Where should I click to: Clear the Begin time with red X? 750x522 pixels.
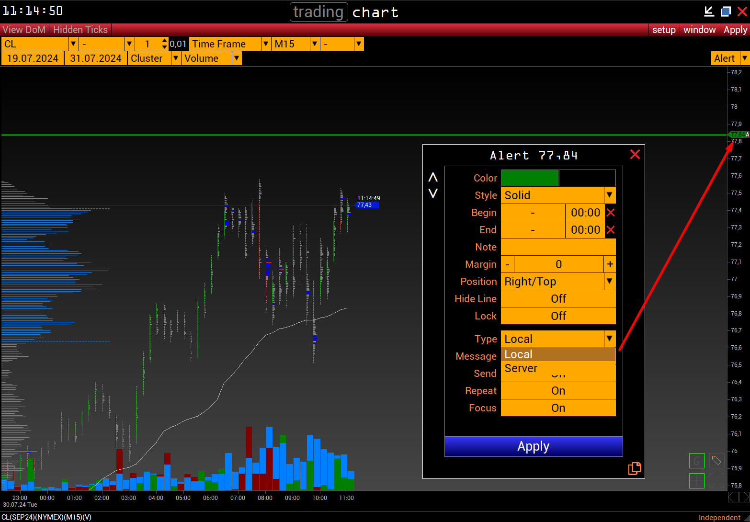(610, 213)
